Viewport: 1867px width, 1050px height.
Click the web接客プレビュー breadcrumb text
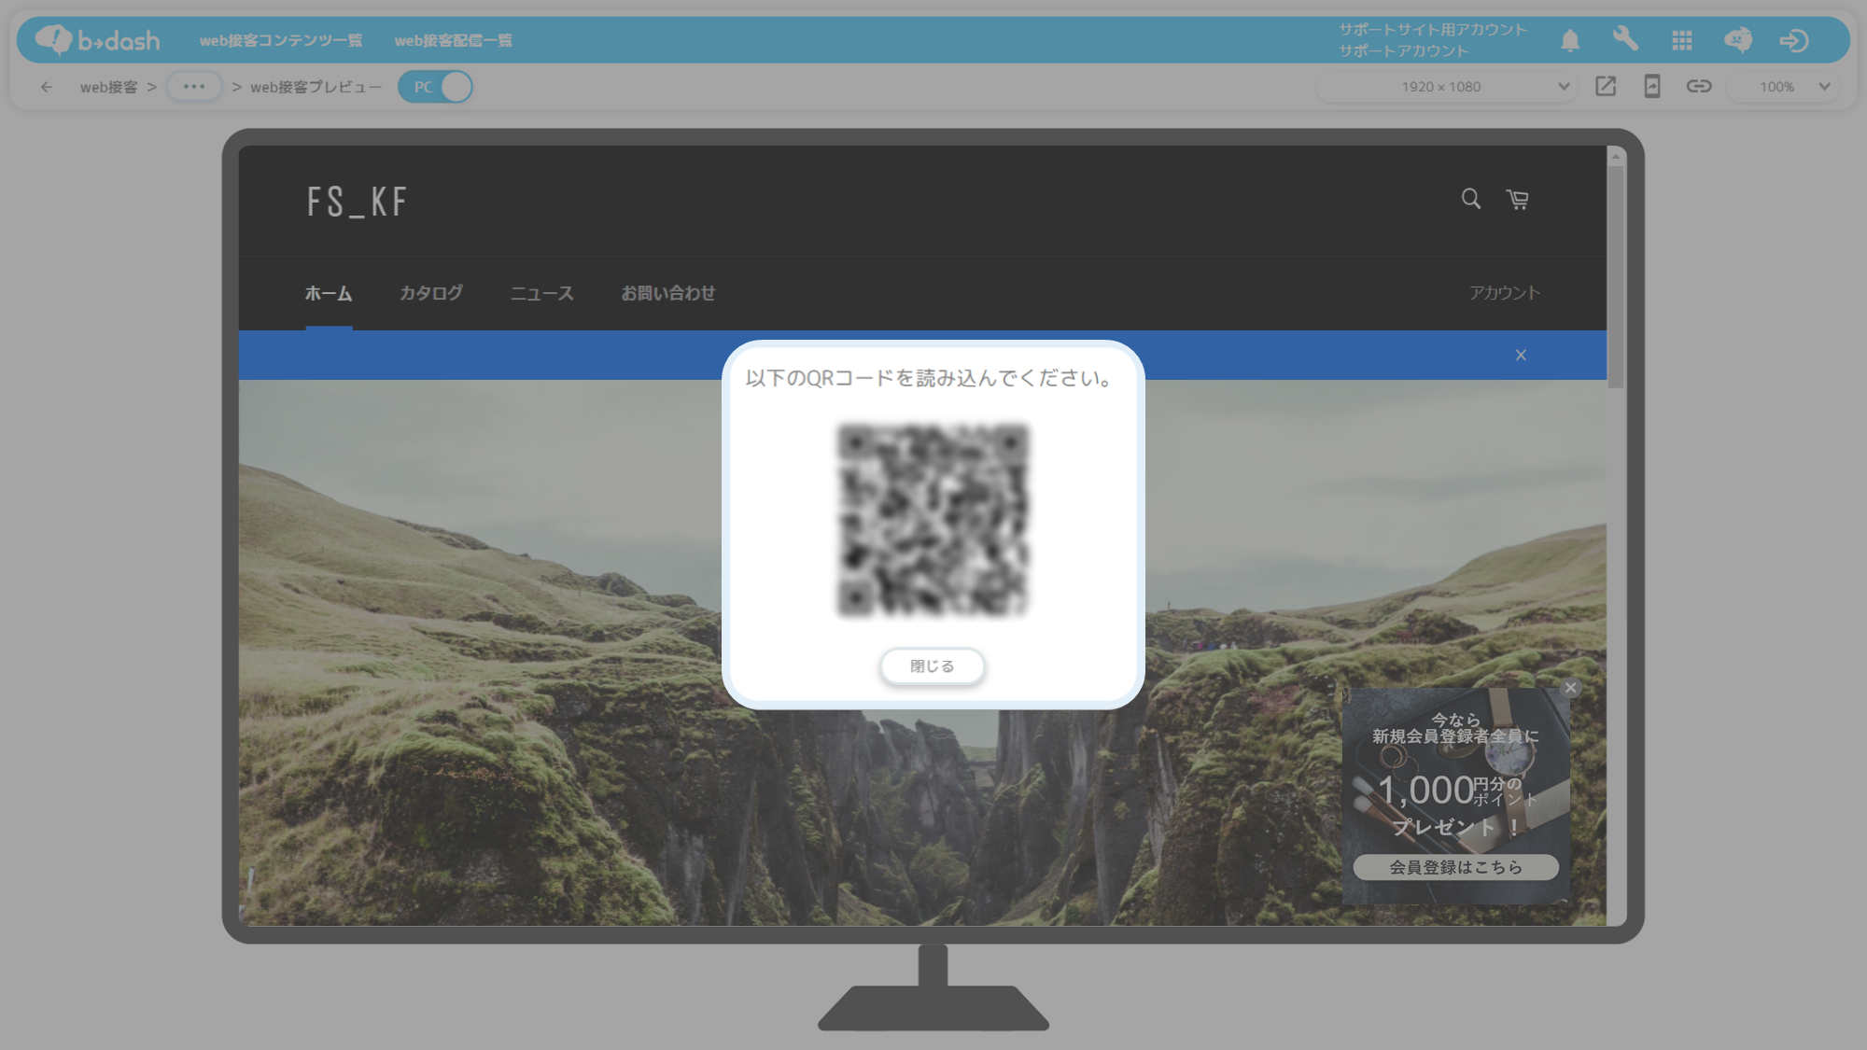(x=316, y=87)
